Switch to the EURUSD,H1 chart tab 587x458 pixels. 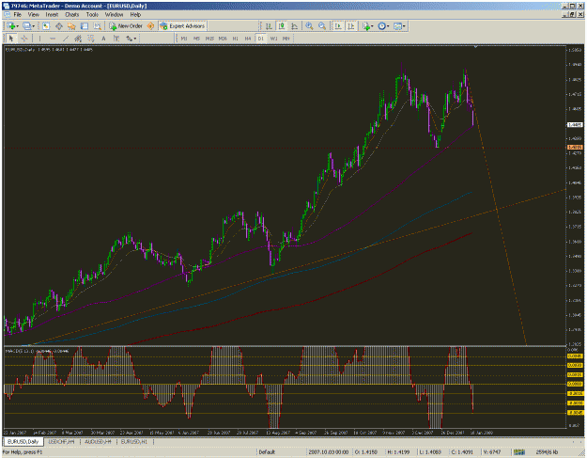[134, 442]
